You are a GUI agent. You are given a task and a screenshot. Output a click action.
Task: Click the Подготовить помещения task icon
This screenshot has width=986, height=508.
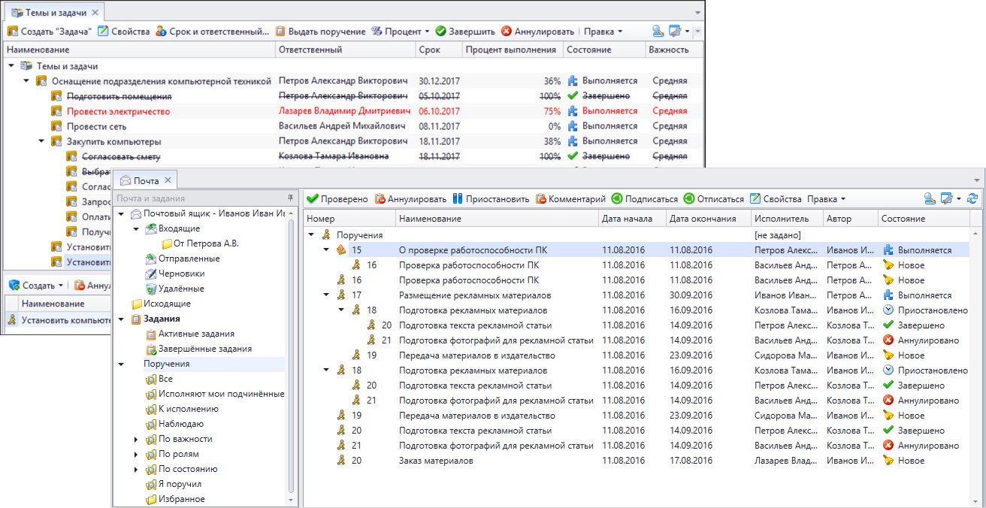point(56,96)
